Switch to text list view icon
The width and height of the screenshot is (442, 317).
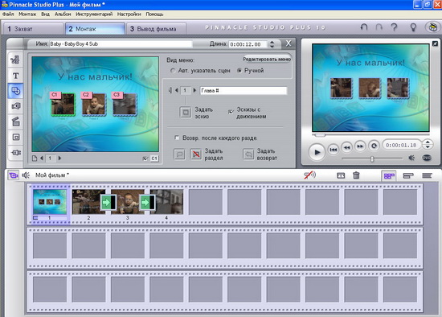[427, 176]
